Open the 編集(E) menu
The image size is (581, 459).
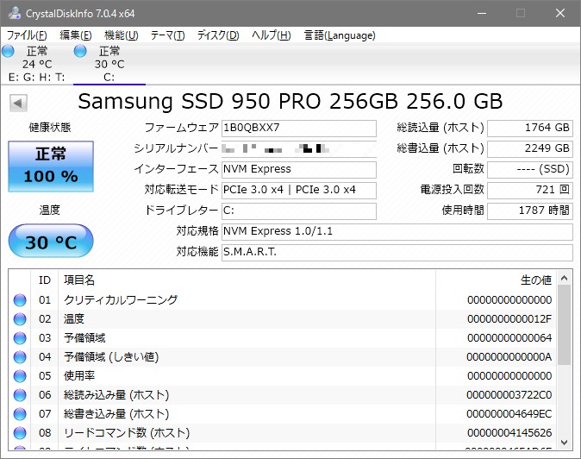click(x=76, y=35)
